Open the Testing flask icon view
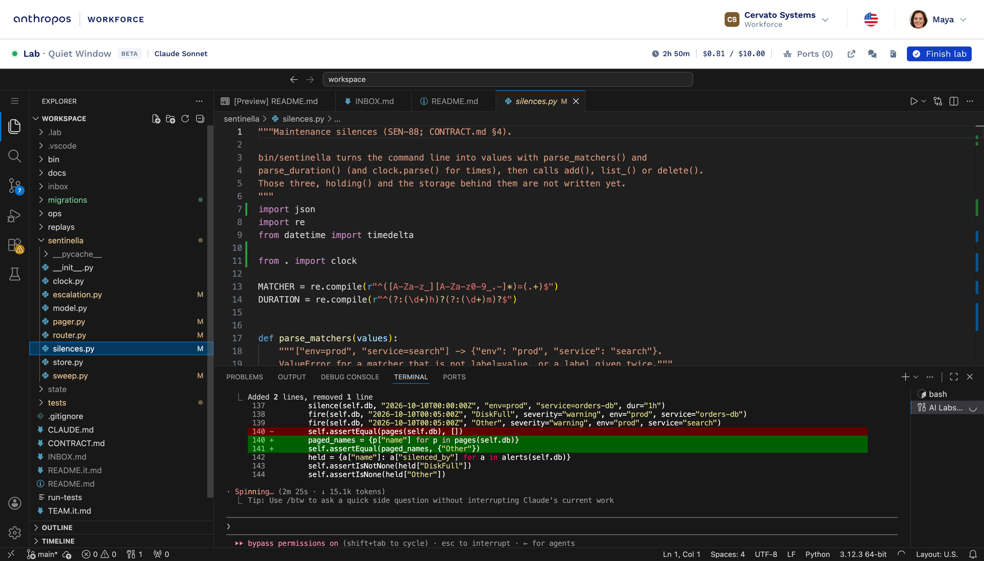Image resolution: width=984 pixels, height=561 pixels. tap(15, 274)
